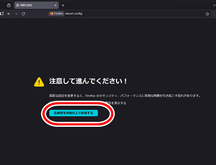Viewport: 216px width, 165px height.
Task: Click the heading 注意して進んでください！
Action: (x=88, y=81)
